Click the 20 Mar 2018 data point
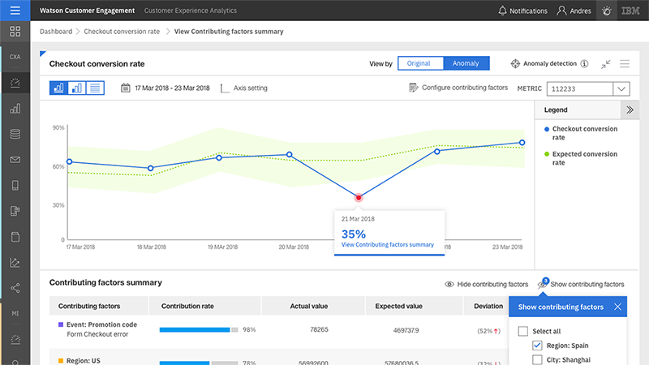 click(x=290, y=155)
